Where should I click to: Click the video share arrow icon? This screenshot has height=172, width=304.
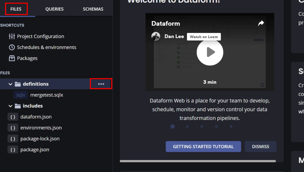(x=261, y=23)
